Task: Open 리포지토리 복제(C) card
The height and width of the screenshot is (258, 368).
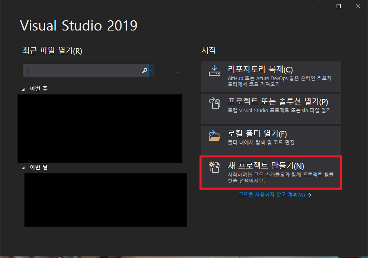Action: (x=271, y=77)
